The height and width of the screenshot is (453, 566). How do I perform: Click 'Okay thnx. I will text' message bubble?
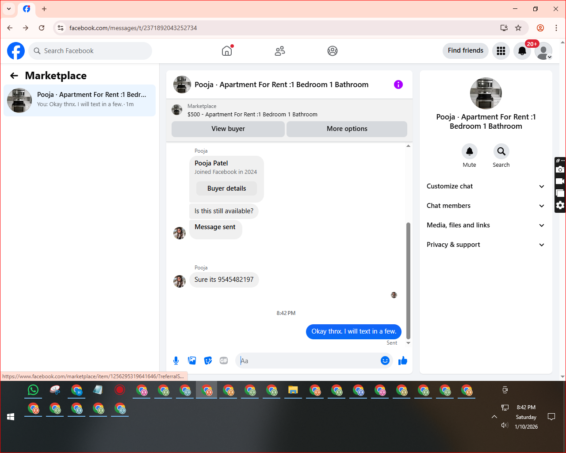354,331
